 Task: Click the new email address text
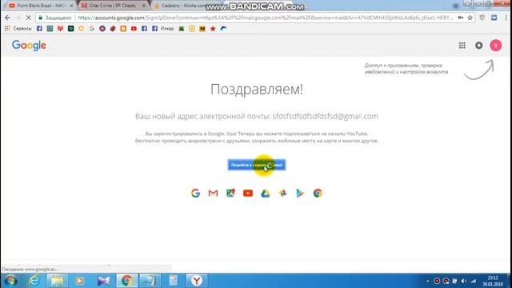[326, 116]
